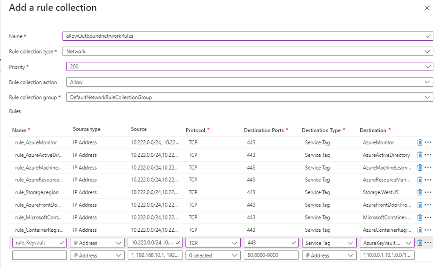Remove rule_Keyvault using its trash icon
Viewport: 439px width, 269px height.
tap(420, 243)
